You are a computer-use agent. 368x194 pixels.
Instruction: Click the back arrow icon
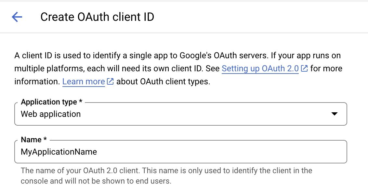17,17
